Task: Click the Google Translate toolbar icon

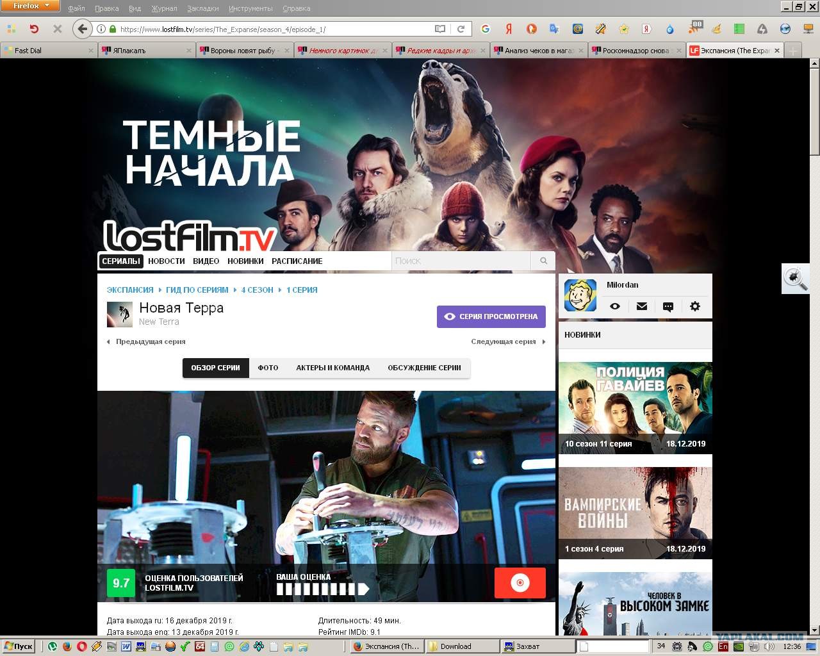Action: 554,29
